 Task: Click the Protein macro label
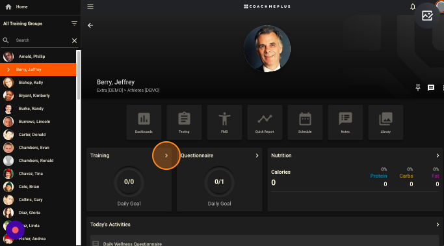point(378,176)
